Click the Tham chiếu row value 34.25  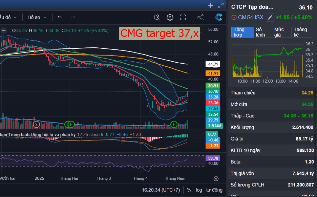click(x=307, y=93)
